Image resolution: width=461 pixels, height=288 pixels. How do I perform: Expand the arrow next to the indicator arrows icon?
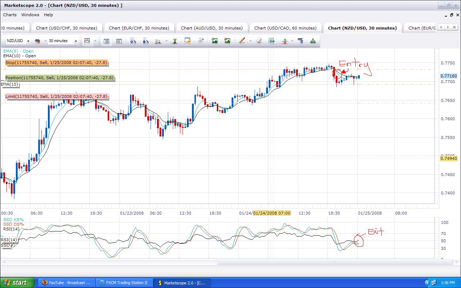292,41
